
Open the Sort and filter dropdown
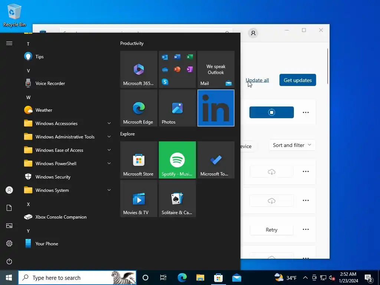292,145
